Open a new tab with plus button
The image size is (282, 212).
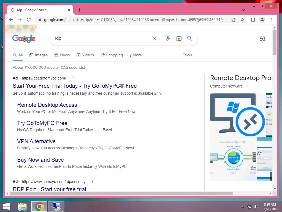(79, 10)
